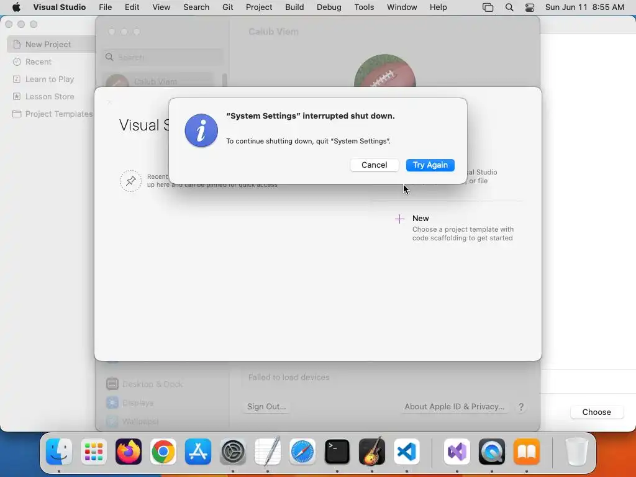Open the Window menu
Screen dimensions: 636x477
point(402,7)
